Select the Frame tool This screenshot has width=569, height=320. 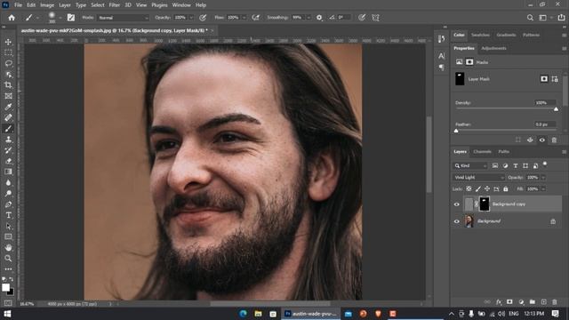[x=8, y=96]
